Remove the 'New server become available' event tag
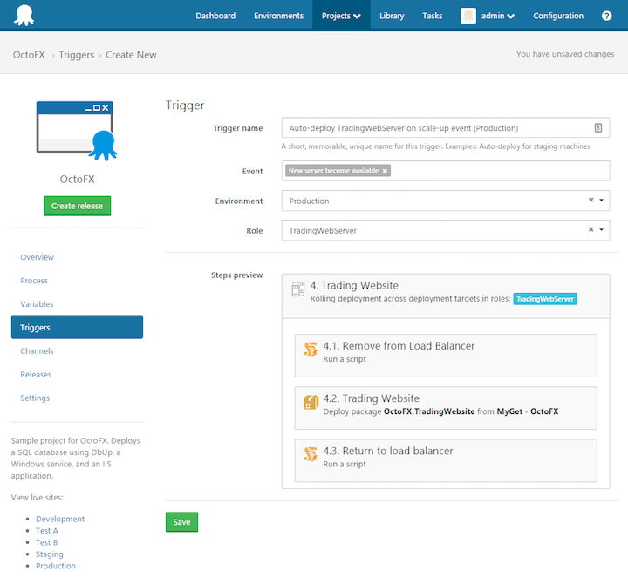Viewport: 628px width, 578px height. point(385,171)
